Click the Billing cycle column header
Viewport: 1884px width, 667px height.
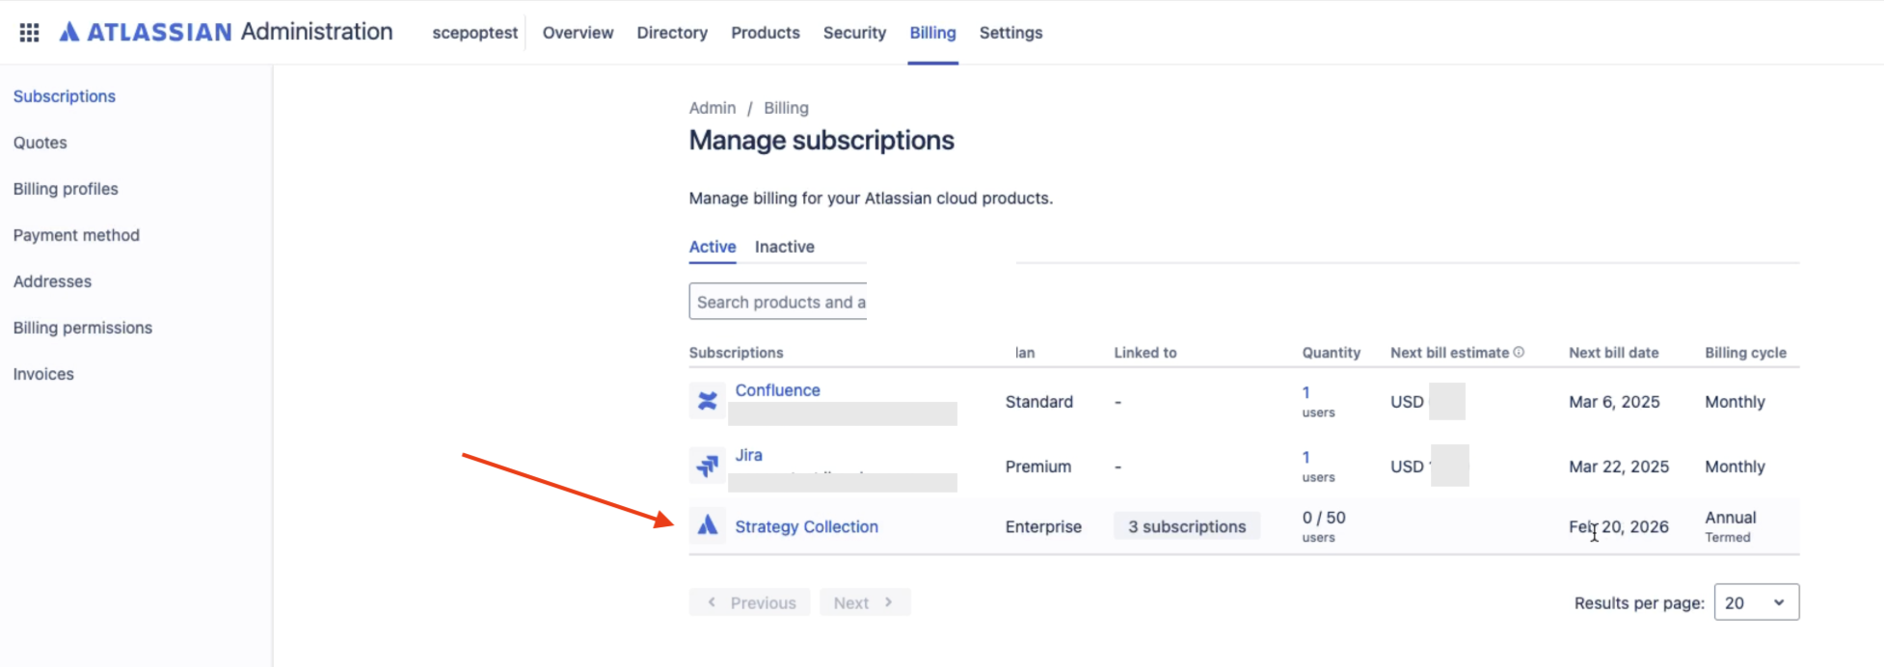click(1745, 353)
